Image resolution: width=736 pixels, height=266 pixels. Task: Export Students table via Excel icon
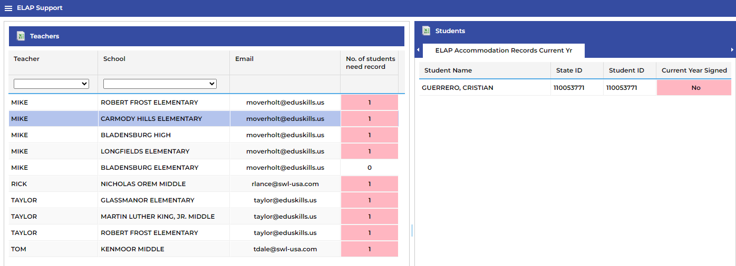pyautogui.click(x=426, y=30)
